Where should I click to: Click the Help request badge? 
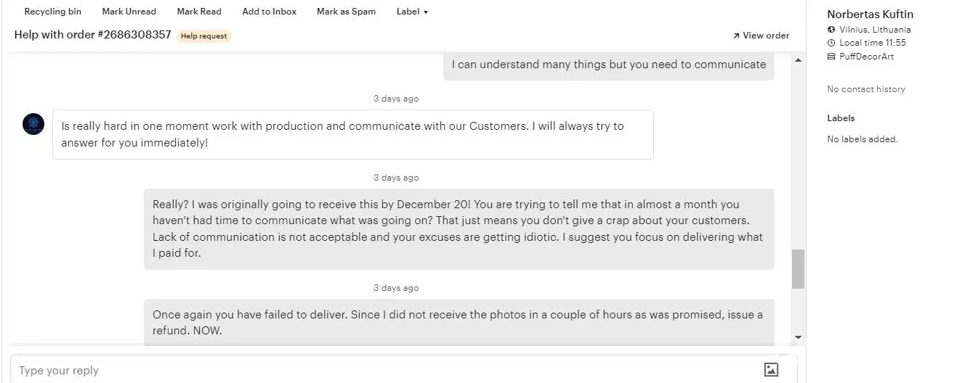click(x=203, y=36)
